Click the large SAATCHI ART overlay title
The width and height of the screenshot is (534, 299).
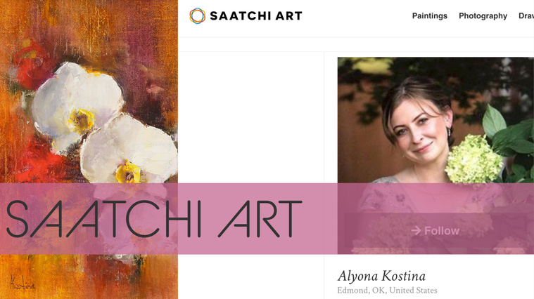(154, 219)
